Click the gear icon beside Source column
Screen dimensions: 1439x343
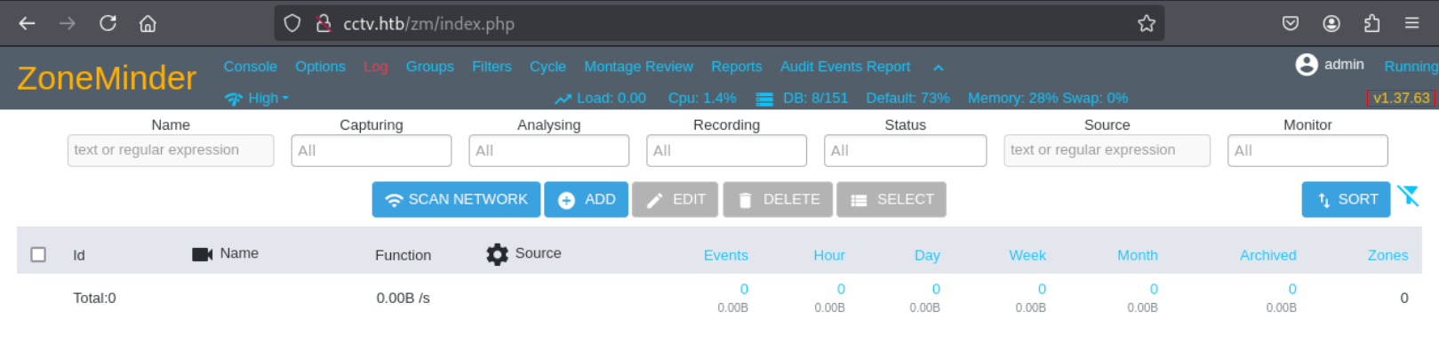tap(498, 254)
